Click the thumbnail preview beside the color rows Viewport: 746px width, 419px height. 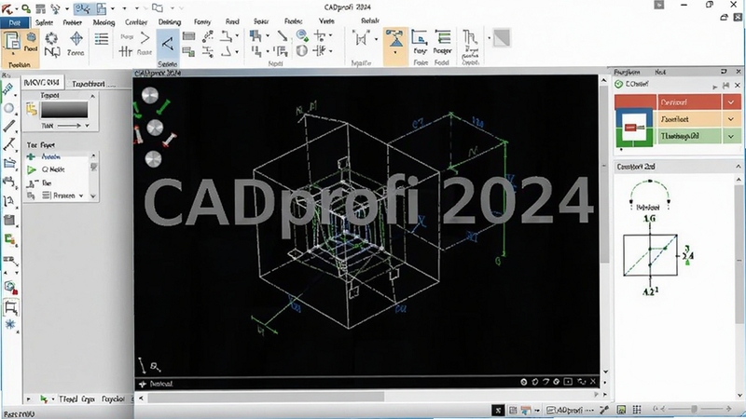click(635, 127)
